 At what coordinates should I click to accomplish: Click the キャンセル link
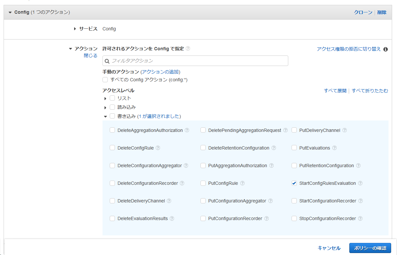329,248
